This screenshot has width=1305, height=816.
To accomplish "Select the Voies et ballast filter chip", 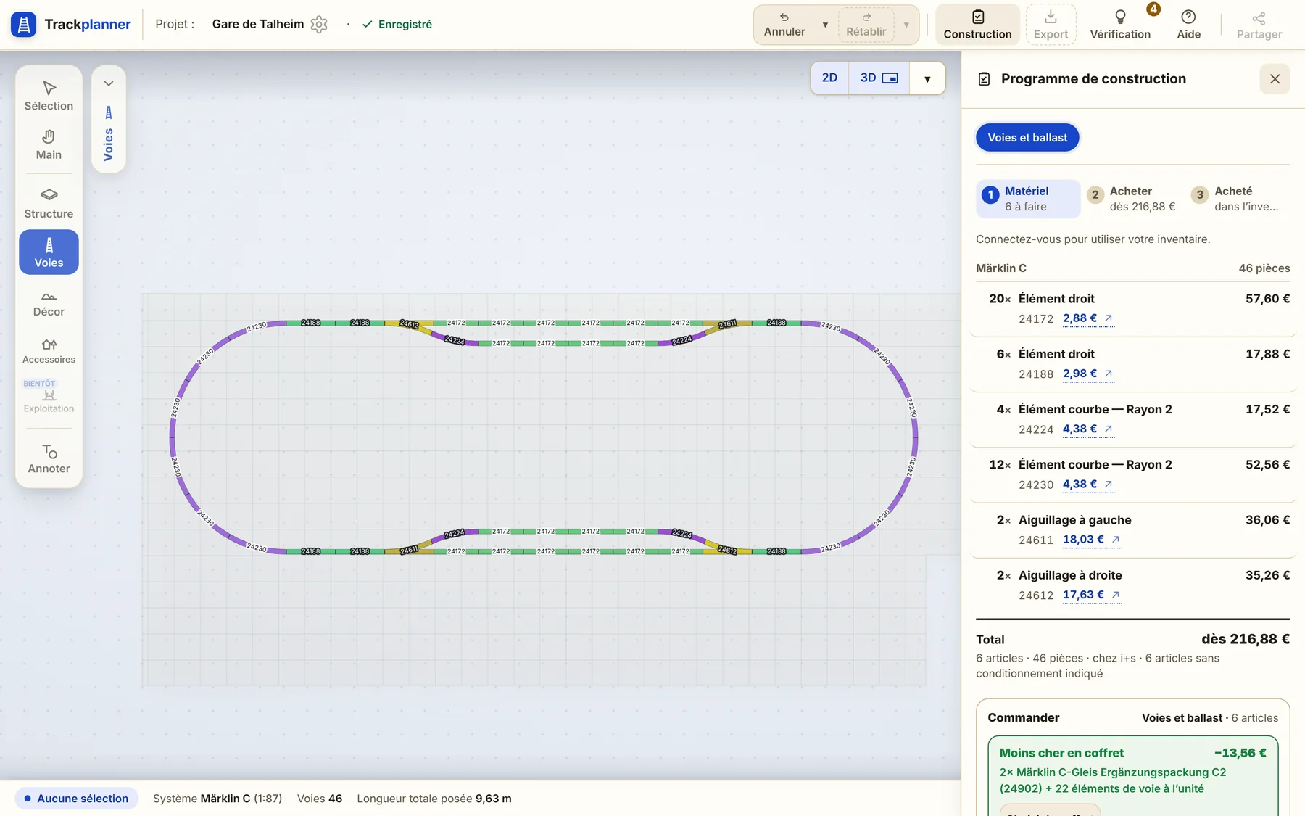I will click(1027, 137).
